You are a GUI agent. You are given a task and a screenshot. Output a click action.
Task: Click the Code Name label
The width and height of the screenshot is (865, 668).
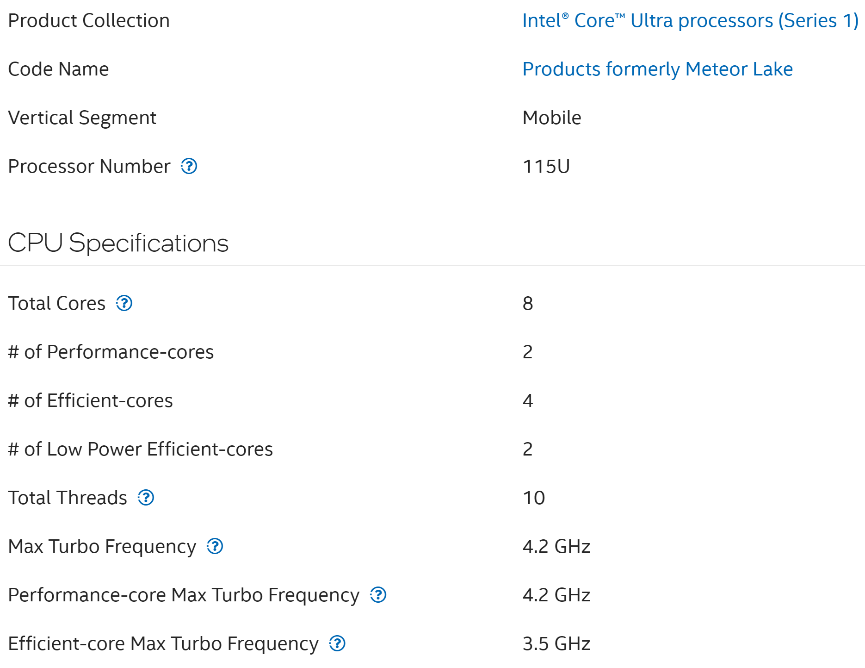pyautogui.click(x=58, y=69)
